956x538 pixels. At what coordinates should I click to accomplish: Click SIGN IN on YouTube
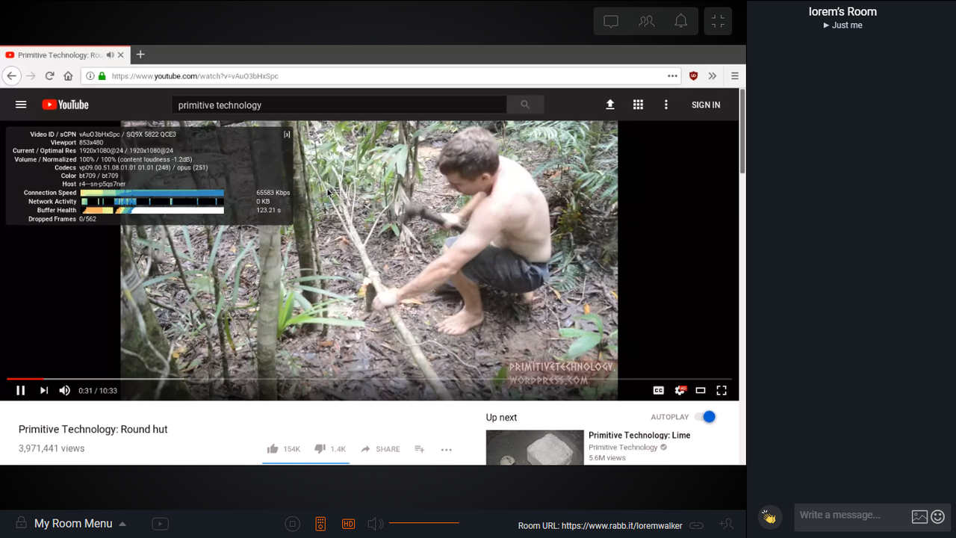pos(706,105)
